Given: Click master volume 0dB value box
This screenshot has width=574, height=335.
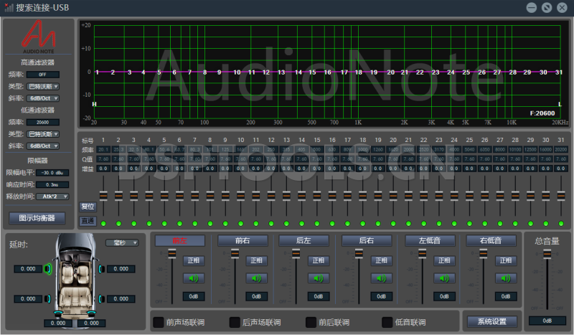Looking at the screenshot, I should [x=547, y=321].
